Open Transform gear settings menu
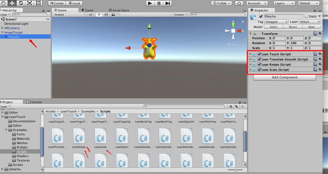Screen dimensions: 328x174 click(320, 33)
